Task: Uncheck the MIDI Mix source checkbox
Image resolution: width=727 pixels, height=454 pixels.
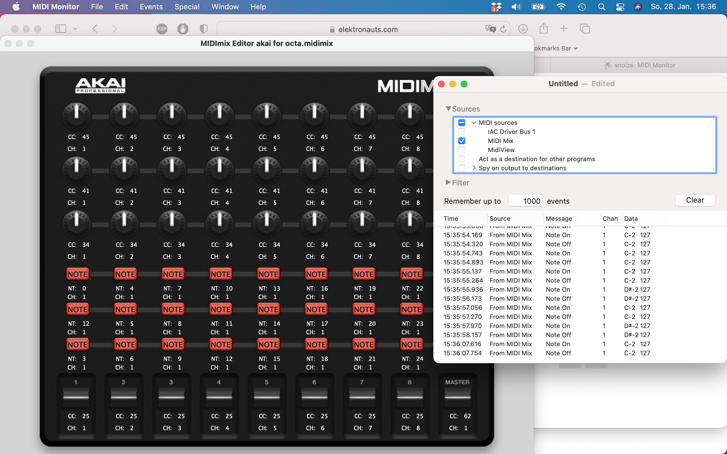Action: [462, 141]
